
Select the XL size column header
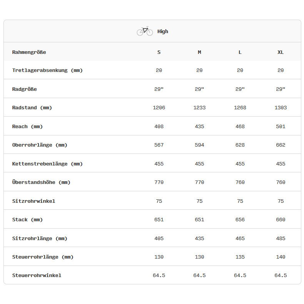pyautogui.click(x=281, y=52)
